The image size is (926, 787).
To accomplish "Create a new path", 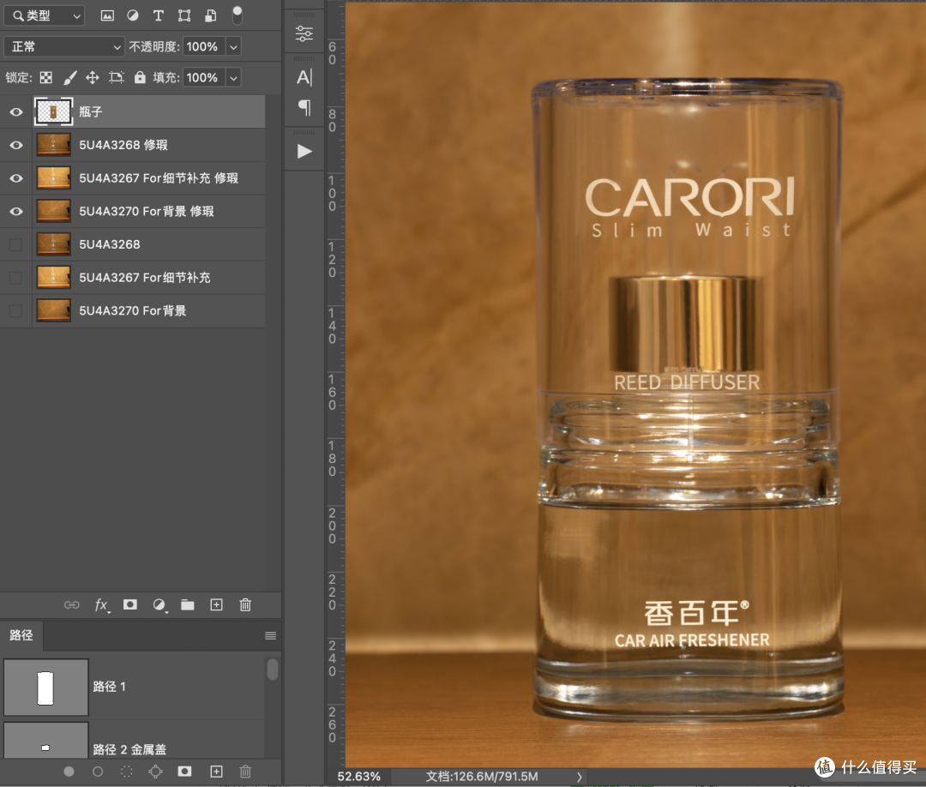I will 217,772.
